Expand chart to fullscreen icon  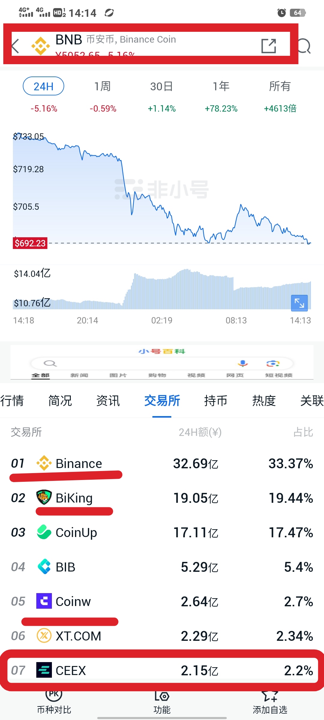(299, 303)
